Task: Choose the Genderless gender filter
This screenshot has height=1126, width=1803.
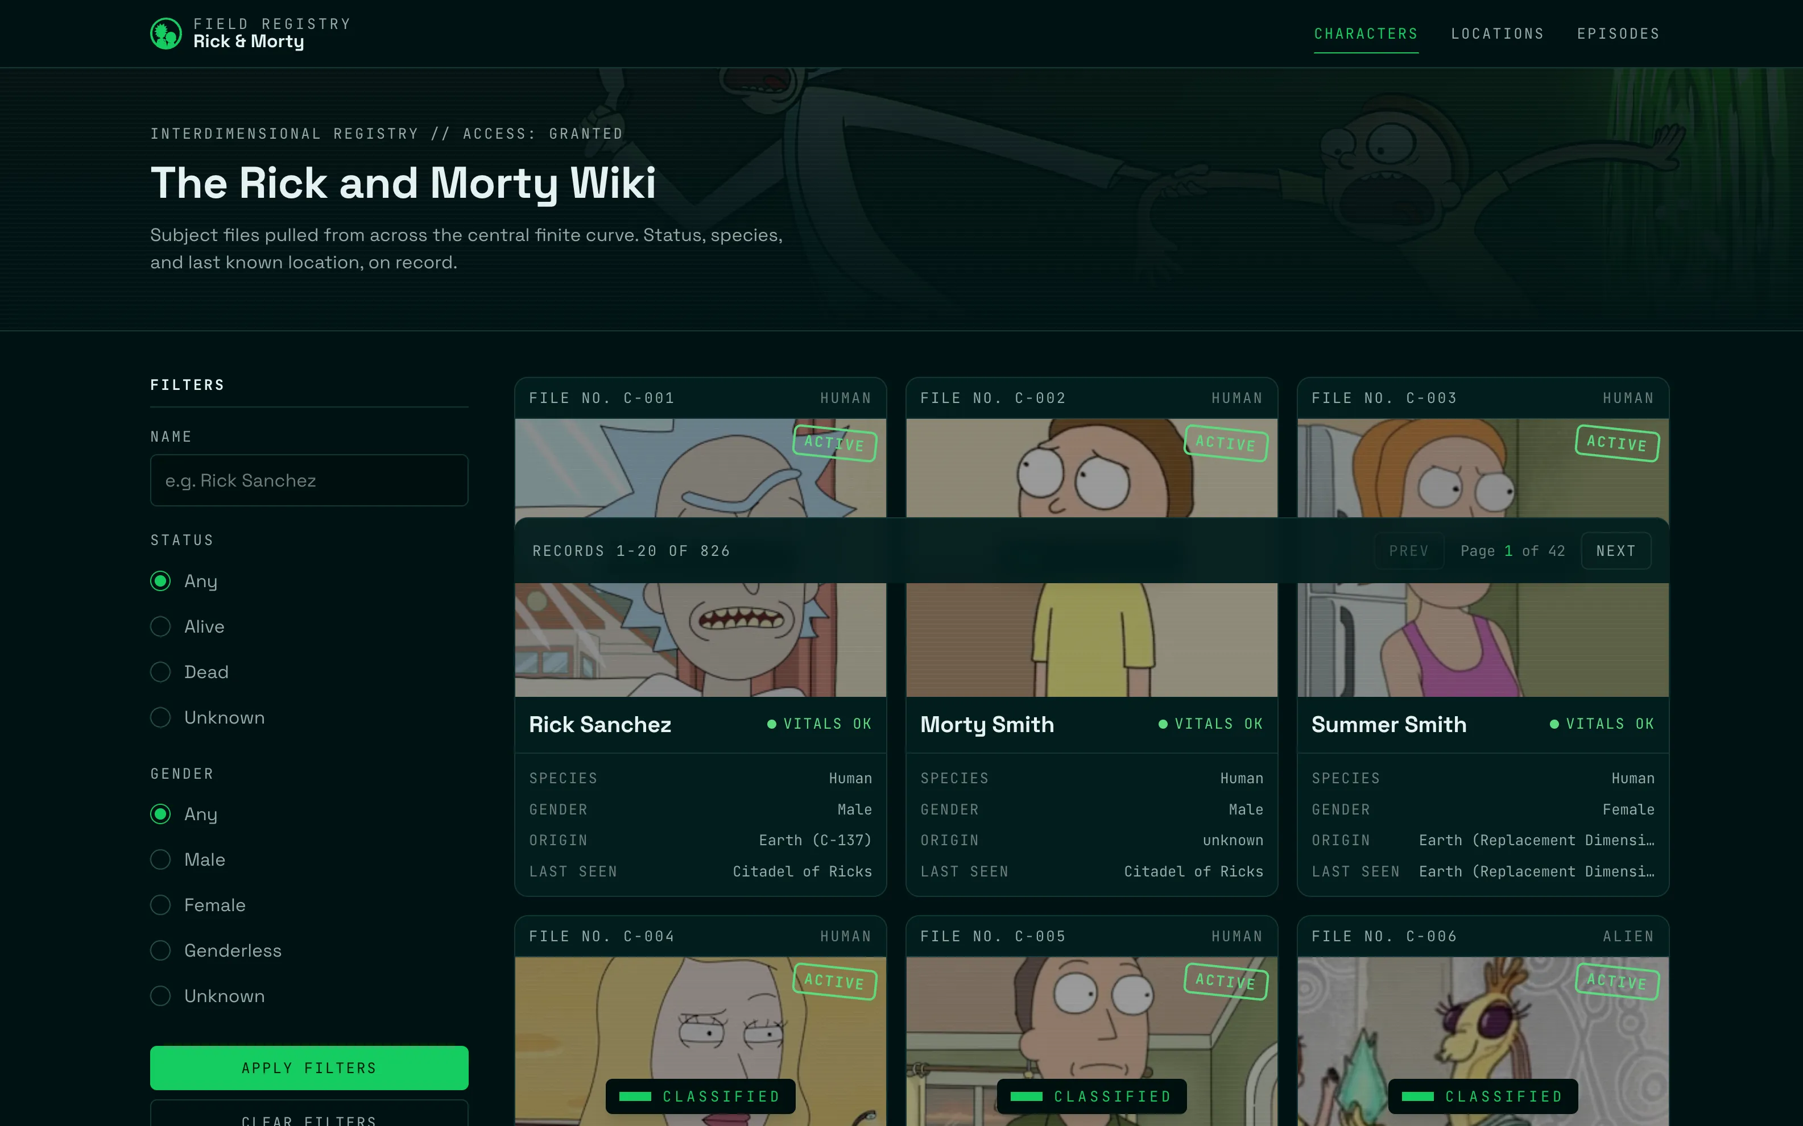Action: pyautogui.click(x=160, y=950)
